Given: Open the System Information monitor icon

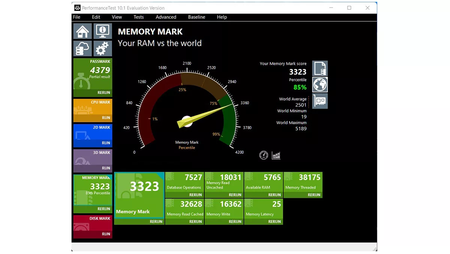Looking at the screenshot, I should (103, 31).
